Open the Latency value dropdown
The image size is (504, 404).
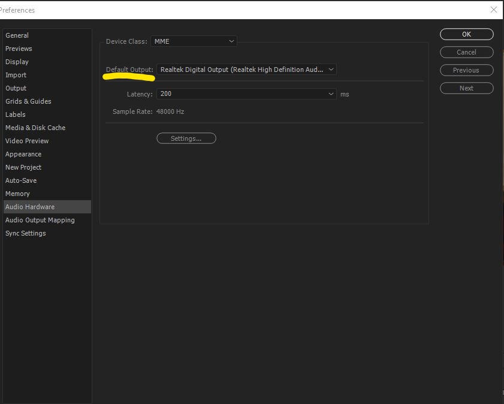point(246,94)
